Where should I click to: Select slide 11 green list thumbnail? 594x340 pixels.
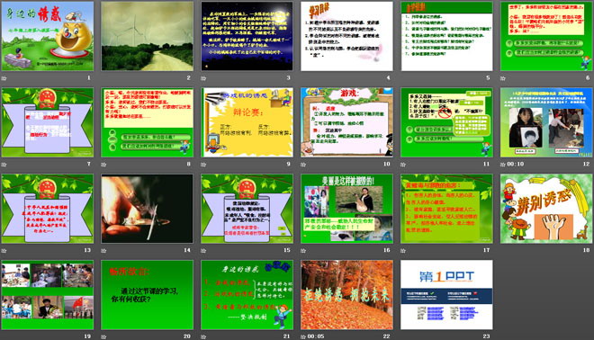446,122
